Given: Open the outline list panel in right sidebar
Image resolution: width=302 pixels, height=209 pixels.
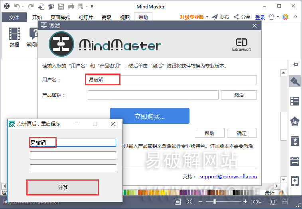Looking at the screenshot, I should pos(295,102).
